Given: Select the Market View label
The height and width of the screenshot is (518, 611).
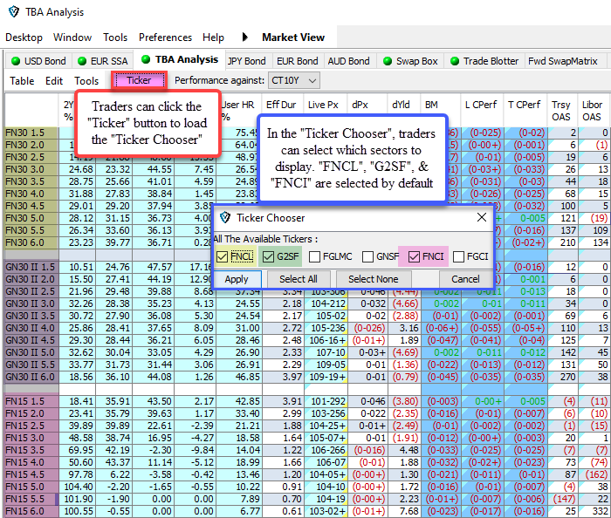Looking at the screenshot, I should pos(293,37).
